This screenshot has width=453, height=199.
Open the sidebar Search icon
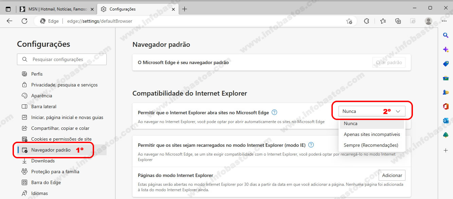pos(446,35)
